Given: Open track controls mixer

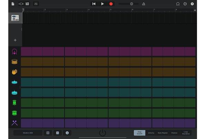Looking at the screenshot, I should (36, 4).
